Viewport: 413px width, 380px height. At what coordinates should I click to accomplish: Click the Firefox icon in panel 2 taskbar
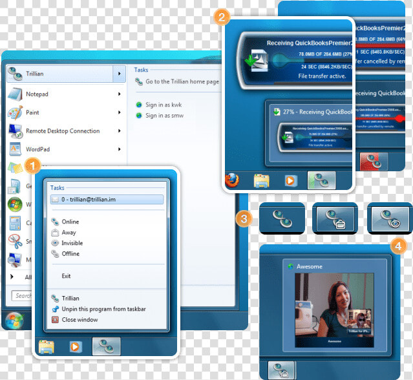(232, 180)
